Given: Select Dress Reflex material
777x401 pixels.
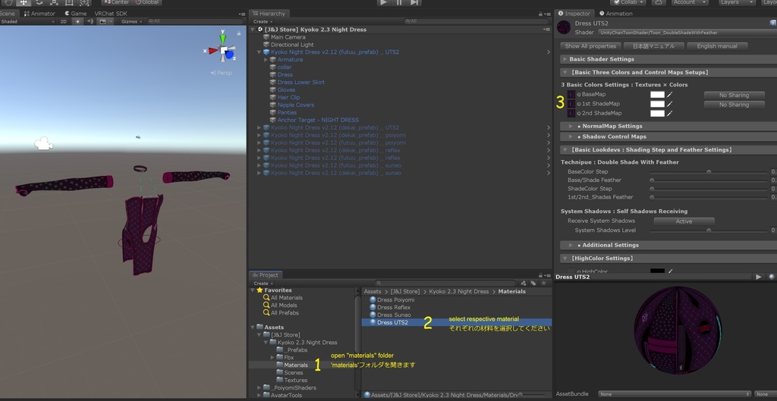Looking at the screenshot, I should (394, 308).
